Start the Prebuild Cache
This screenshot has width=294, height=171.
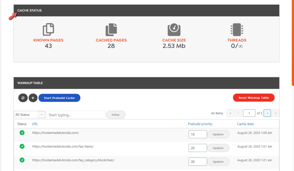(59, 98)
